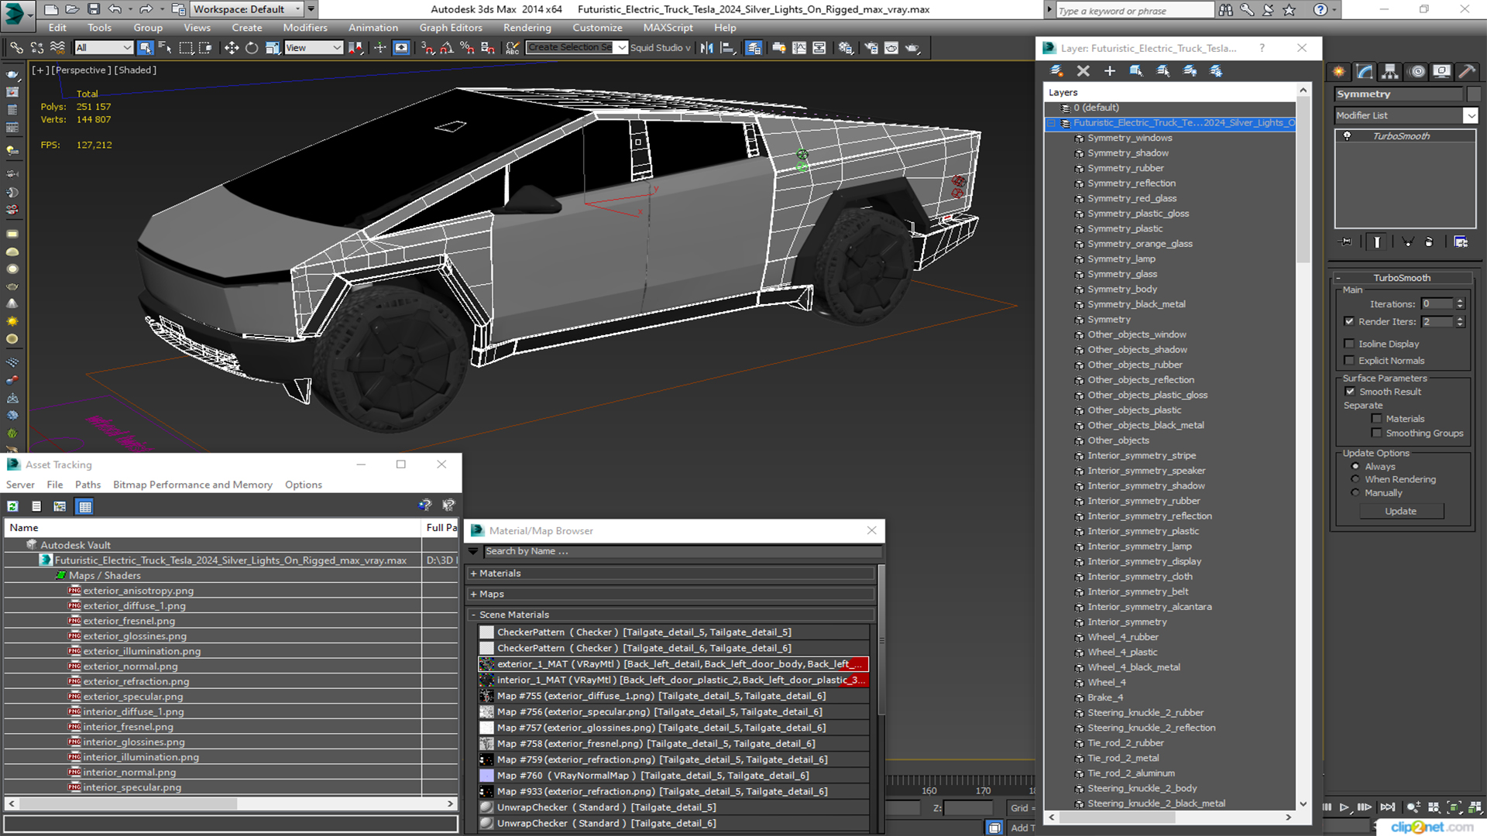1487x836 pixels.
Task: Click Delete Layer X icon in Layer panel
Action: click(1083, 70)
